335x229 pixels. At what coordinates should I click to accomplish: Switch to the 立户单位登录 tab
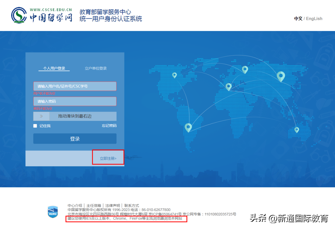point(96,68)
